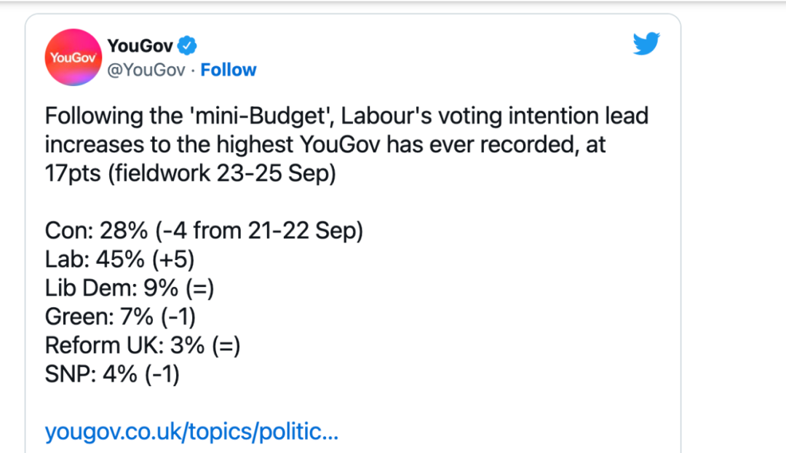Click the bold YouGov display name

point(140,46)
